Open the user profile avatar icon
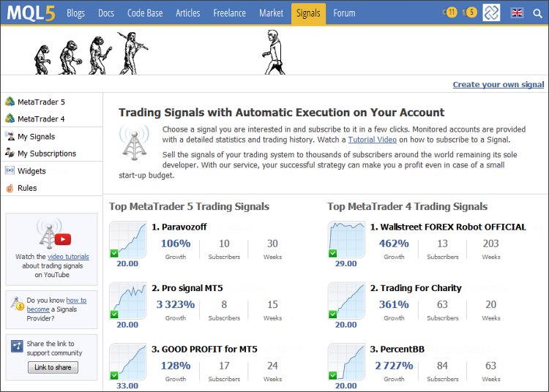Viewport: 549px width, 392px height. pyautogui.click(x=491, y=13)
